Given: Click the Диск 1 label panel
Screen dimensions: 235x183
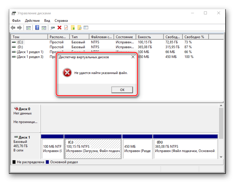Looking at the screenshot, I should (26, 146).
